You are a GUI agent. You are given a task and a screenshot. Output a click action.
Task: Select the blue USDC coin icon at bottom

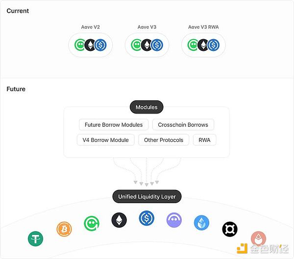(147, 218)
